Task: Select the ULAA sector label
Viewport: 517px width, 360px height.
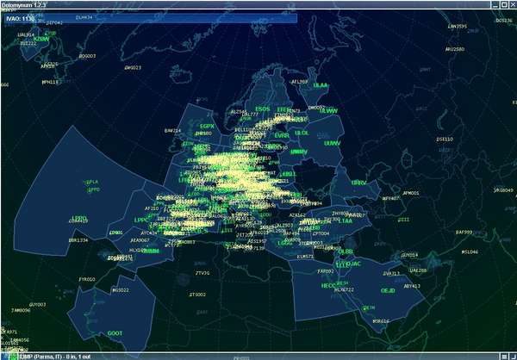Action: pyautogui.click(x=321, y=86)
